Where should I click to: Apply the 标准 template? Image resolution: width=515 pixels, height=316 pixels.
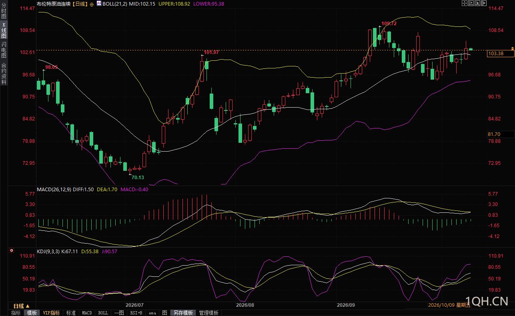(71, 313)
